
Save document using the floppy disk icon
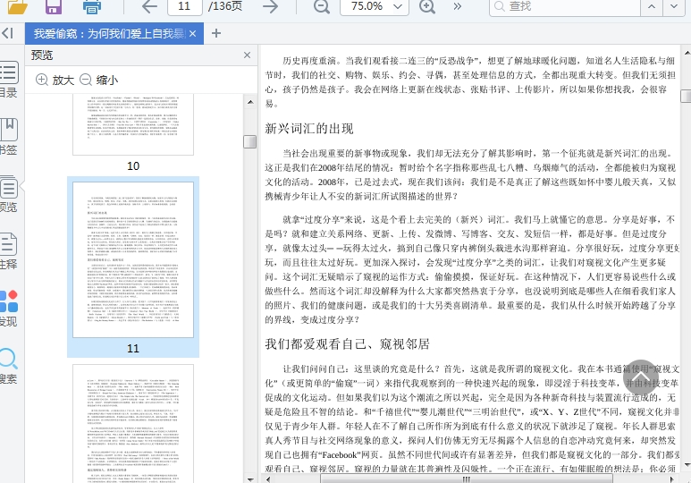coord(54,6)
